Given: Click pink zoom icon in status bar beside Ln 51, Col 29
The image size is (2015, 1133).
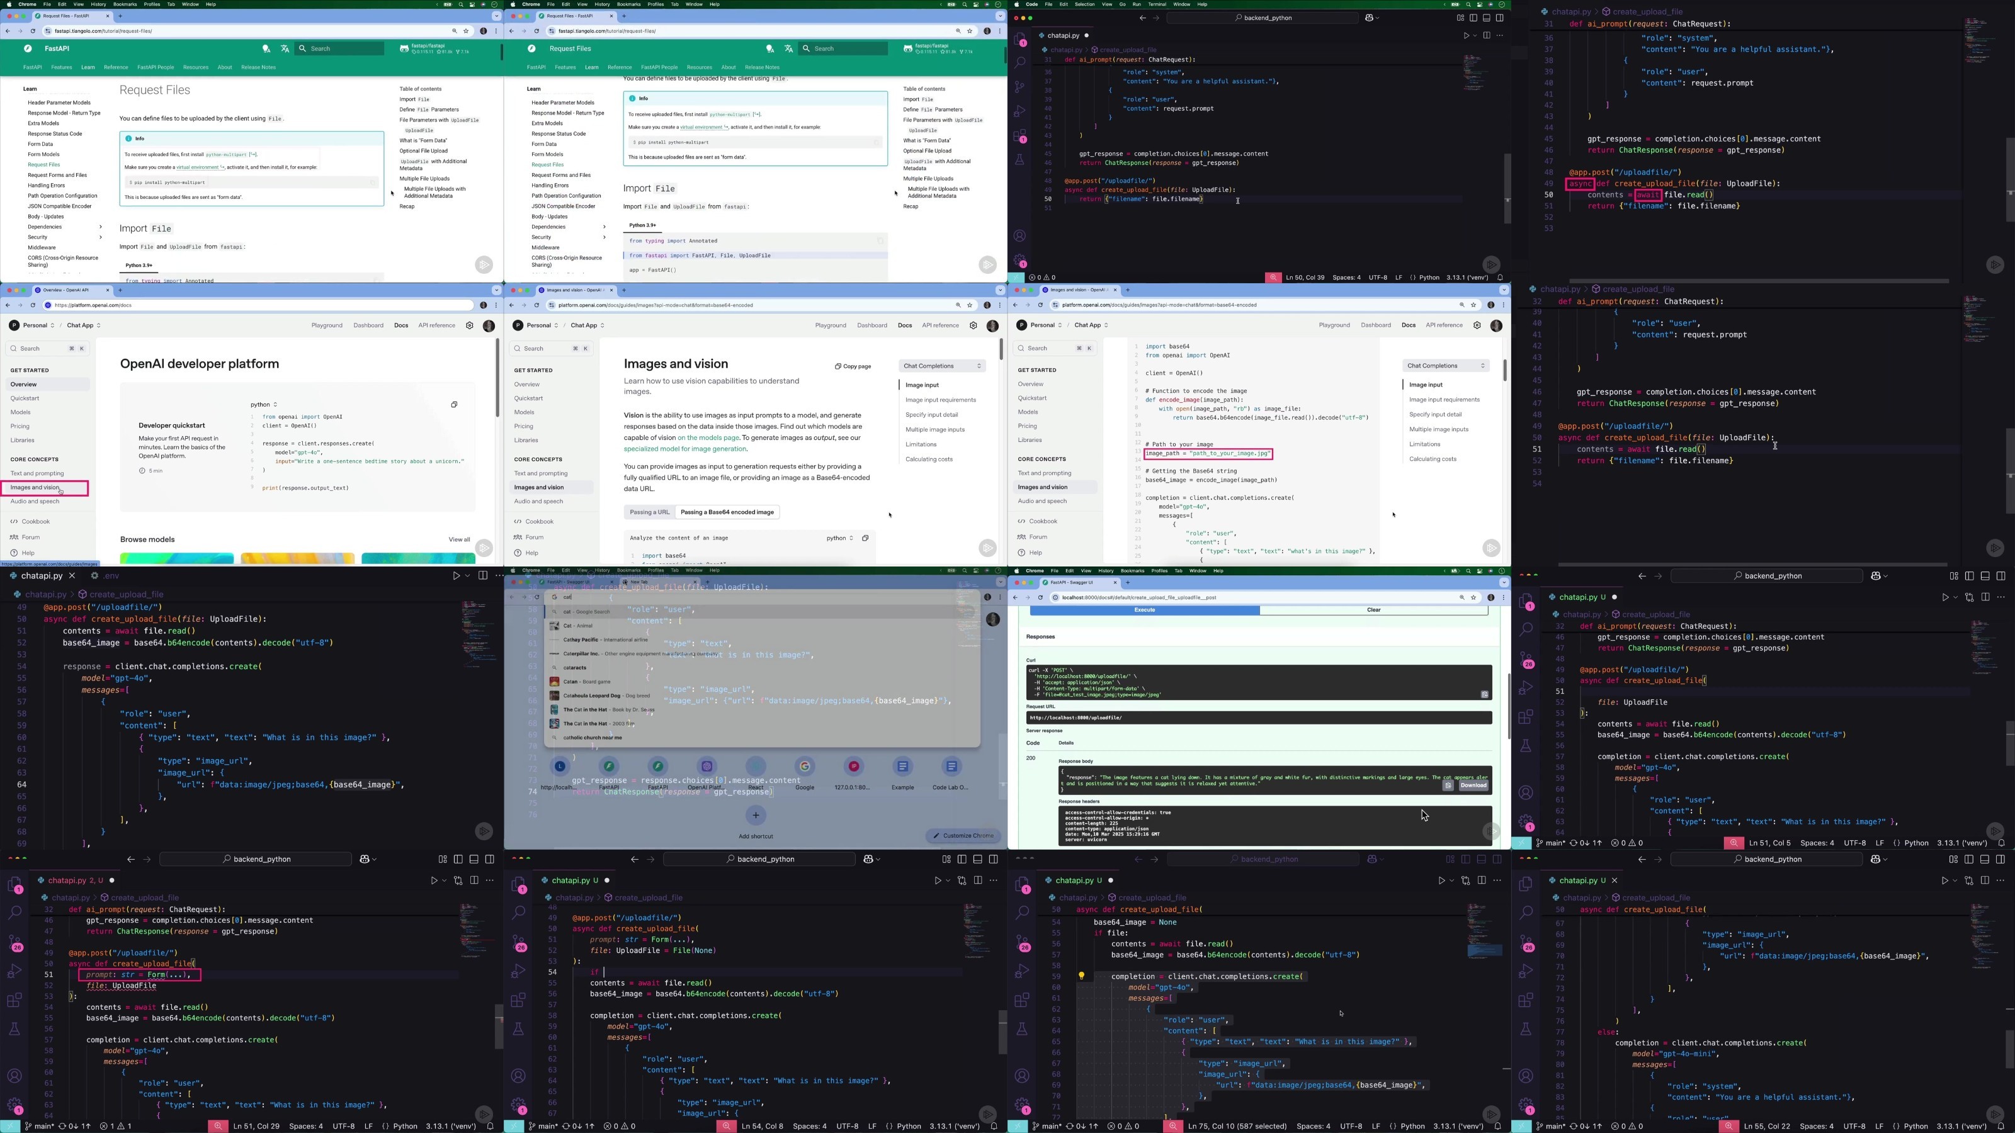Looking at the screenshot, I should 219,1126.
